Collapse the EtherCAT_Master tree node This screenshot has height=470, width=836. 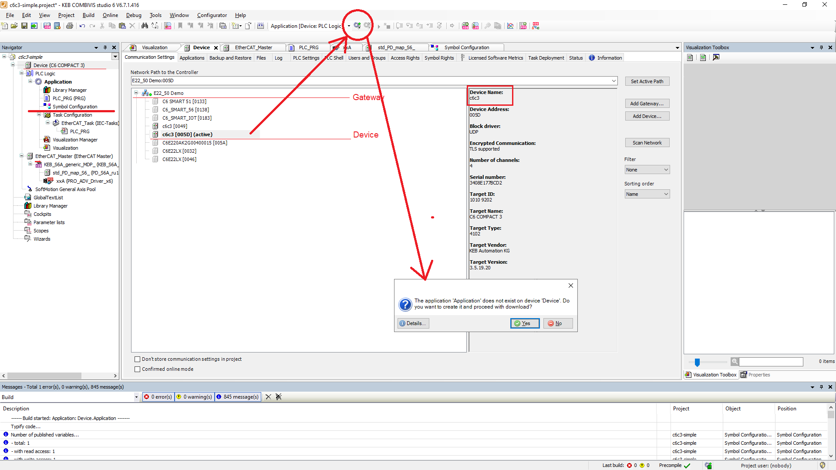[21, 156]
